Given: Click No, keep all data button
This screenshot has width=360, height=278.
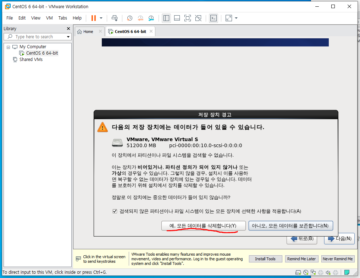Looking at the screenshot, I should [291, 226].
